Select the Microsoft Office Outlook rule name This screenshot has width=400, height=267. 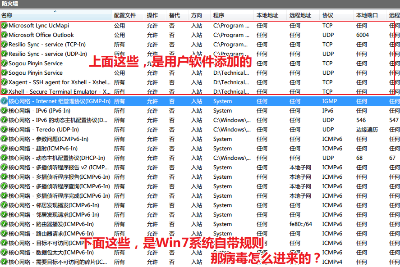pos(41,35)
